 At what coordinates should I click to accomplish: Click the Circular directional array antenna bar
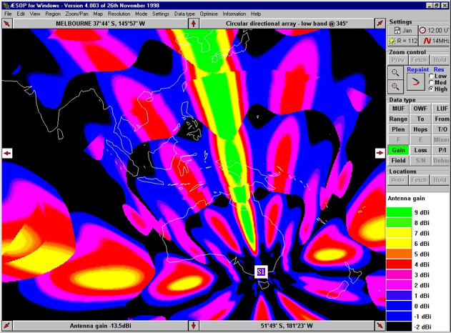click(287, 24)
